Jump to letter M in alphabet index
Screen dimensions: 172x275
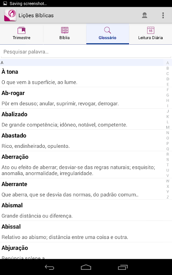point(168,127)
